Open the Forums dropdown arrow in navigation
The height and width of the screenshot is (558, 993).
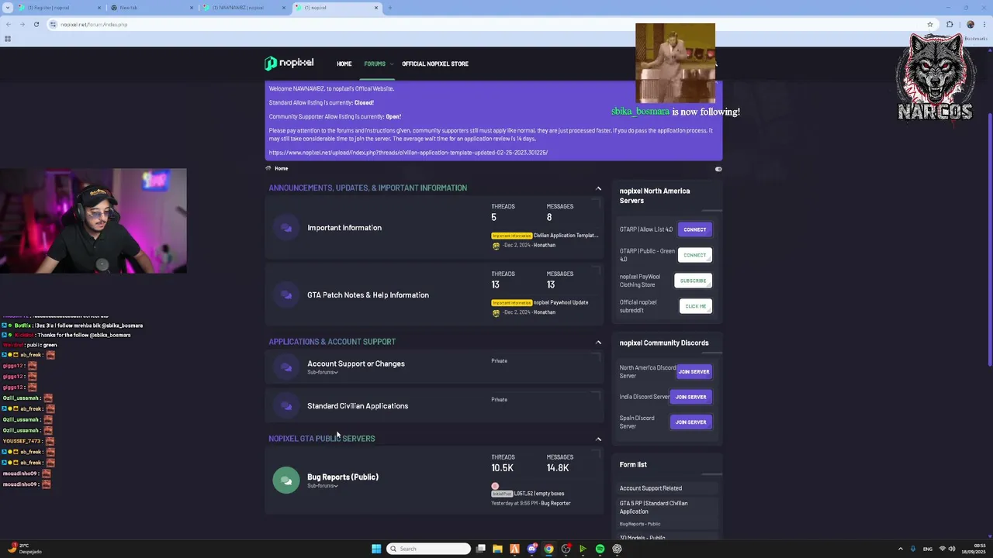click(x=391, y=64)
